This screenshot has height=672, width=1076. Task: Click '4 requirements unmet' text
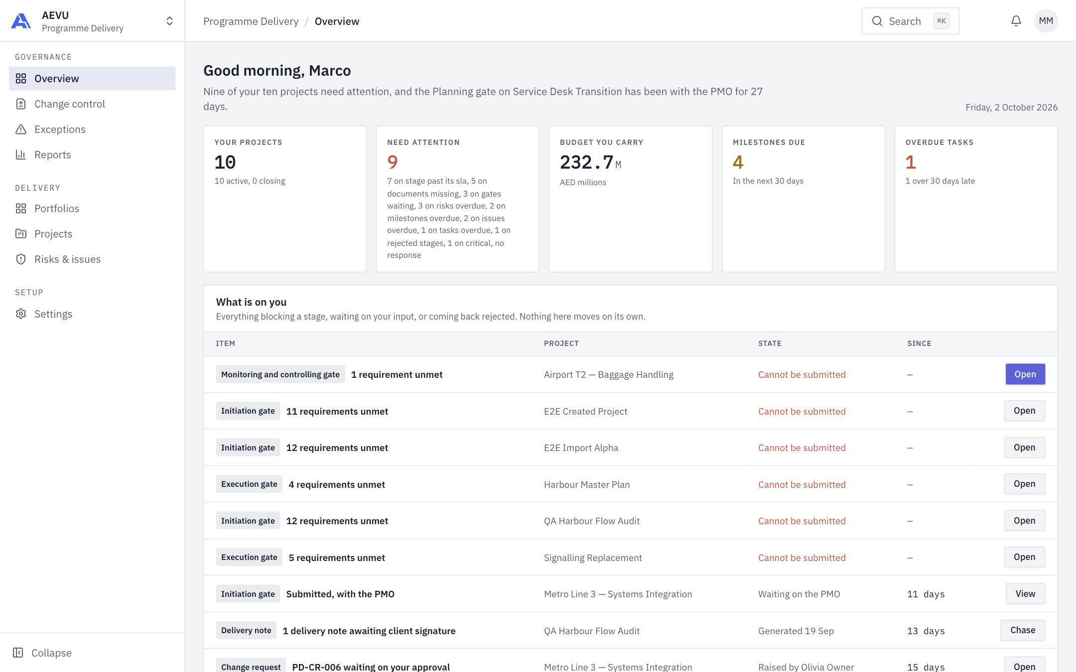tap(337, 484)
